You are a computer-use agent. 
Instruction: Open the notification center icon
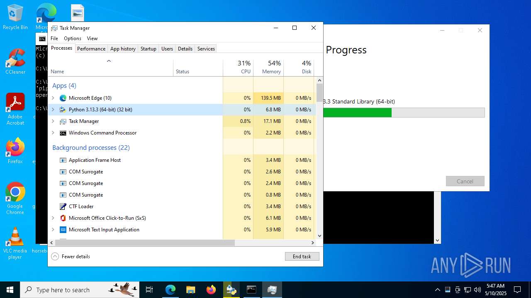point(517,290)
